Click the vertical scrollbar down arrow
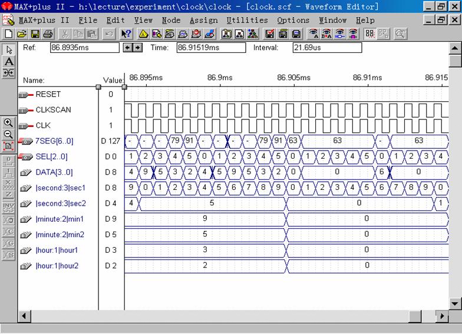Viewport: 462px width, 334px height. click(455, 303)
